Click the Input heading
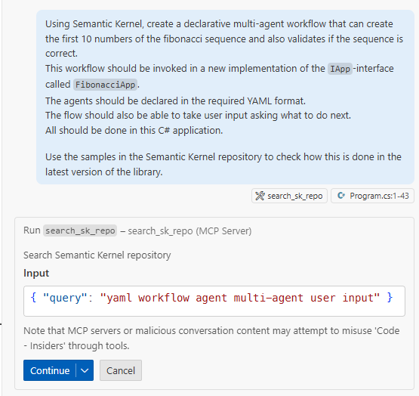 [36, 273]
